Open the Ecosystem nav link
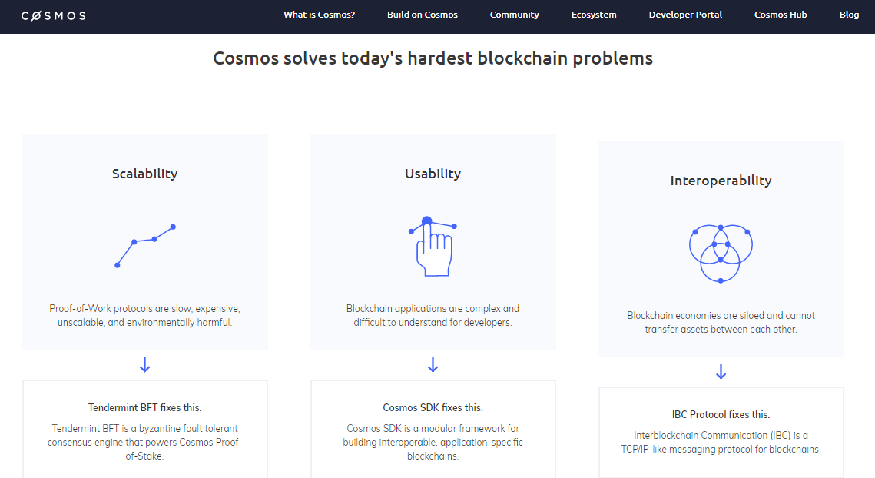The height and width of the screenshot is (478, 875). coord(594,15)
